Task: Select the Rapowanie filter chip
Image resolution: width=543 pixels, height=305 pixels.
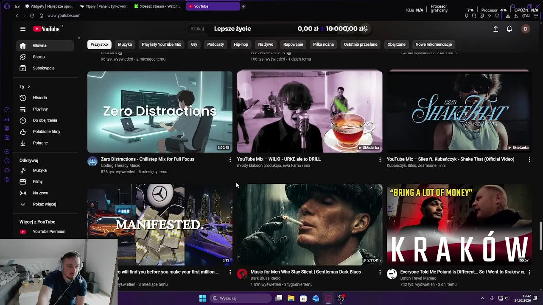Action: 293,44
